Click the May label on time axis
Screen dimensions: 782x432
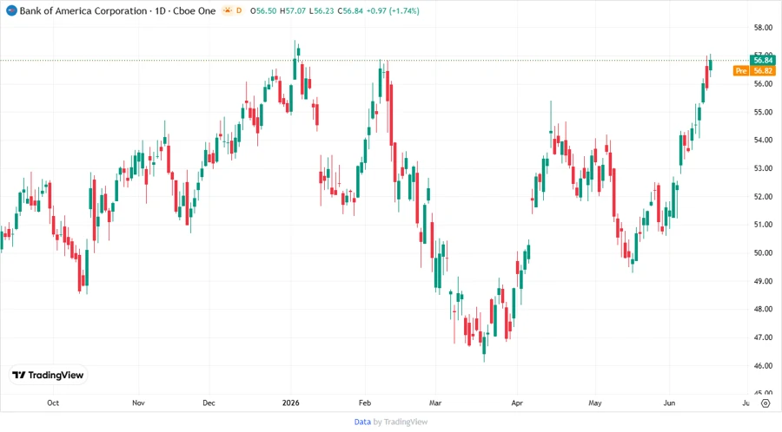coord(595,403)
